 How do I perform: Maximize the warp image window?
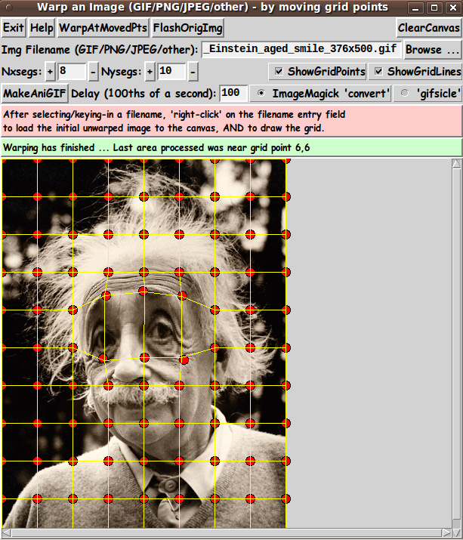coord(434,8)
